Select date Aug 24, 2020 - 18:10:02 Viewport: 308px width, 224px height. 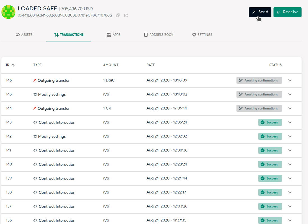coord(167,94)
